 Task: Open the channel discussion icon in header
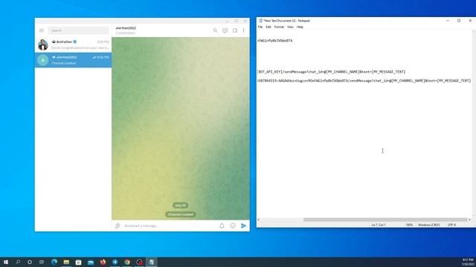[x=225, y=30]
